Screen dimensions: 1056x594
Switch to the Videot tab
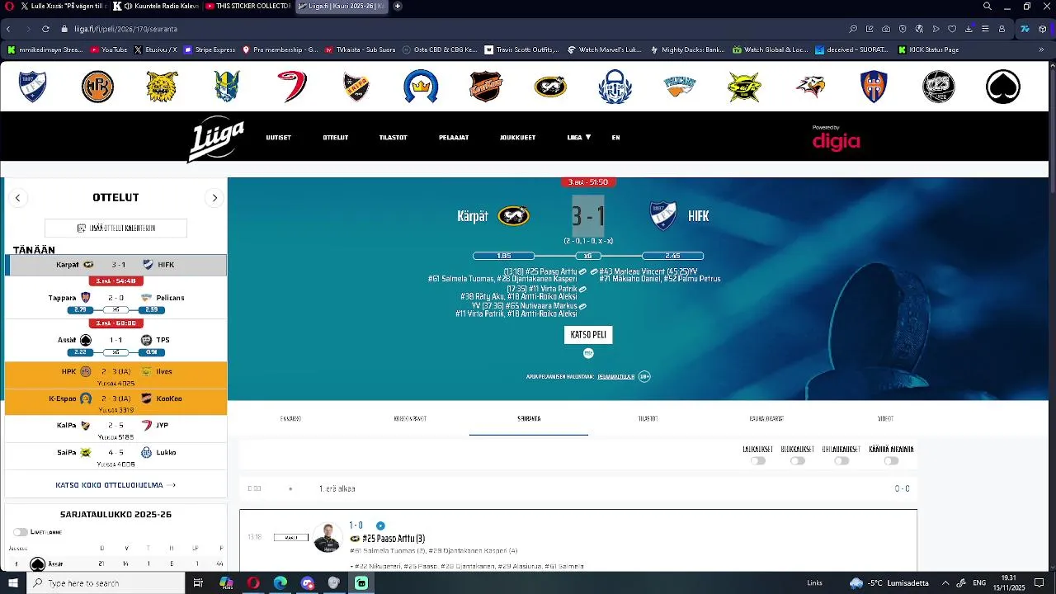(x=885, y=418)
